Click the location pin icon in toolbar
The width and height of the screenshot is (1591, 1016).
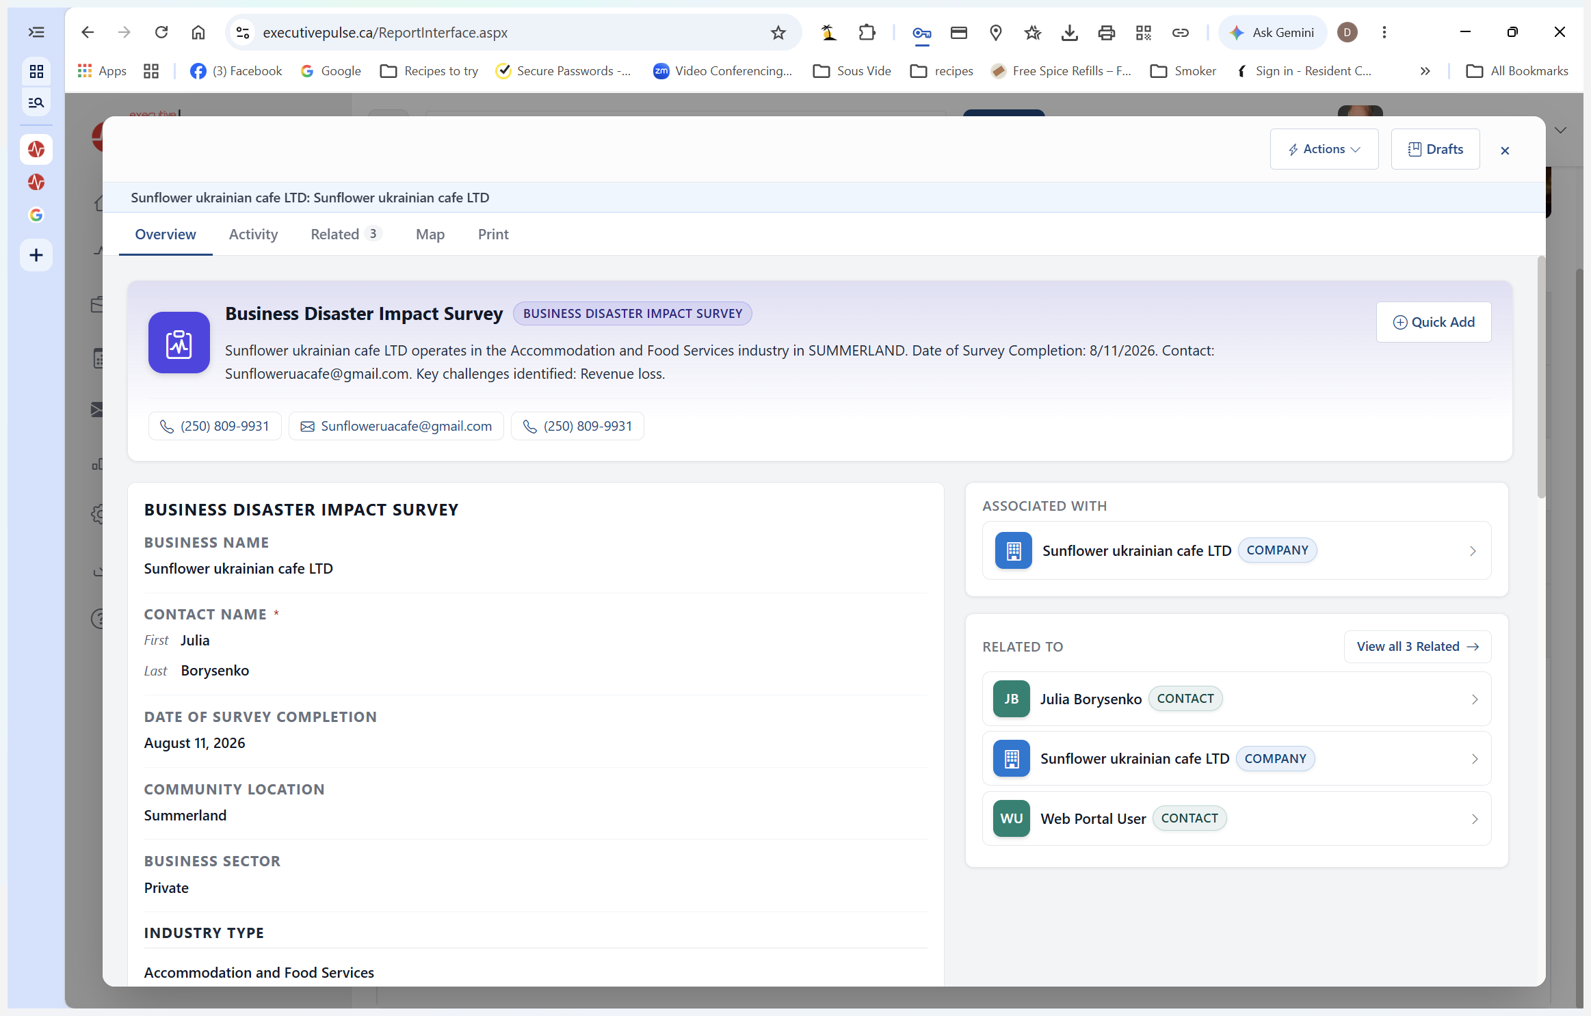996,32
